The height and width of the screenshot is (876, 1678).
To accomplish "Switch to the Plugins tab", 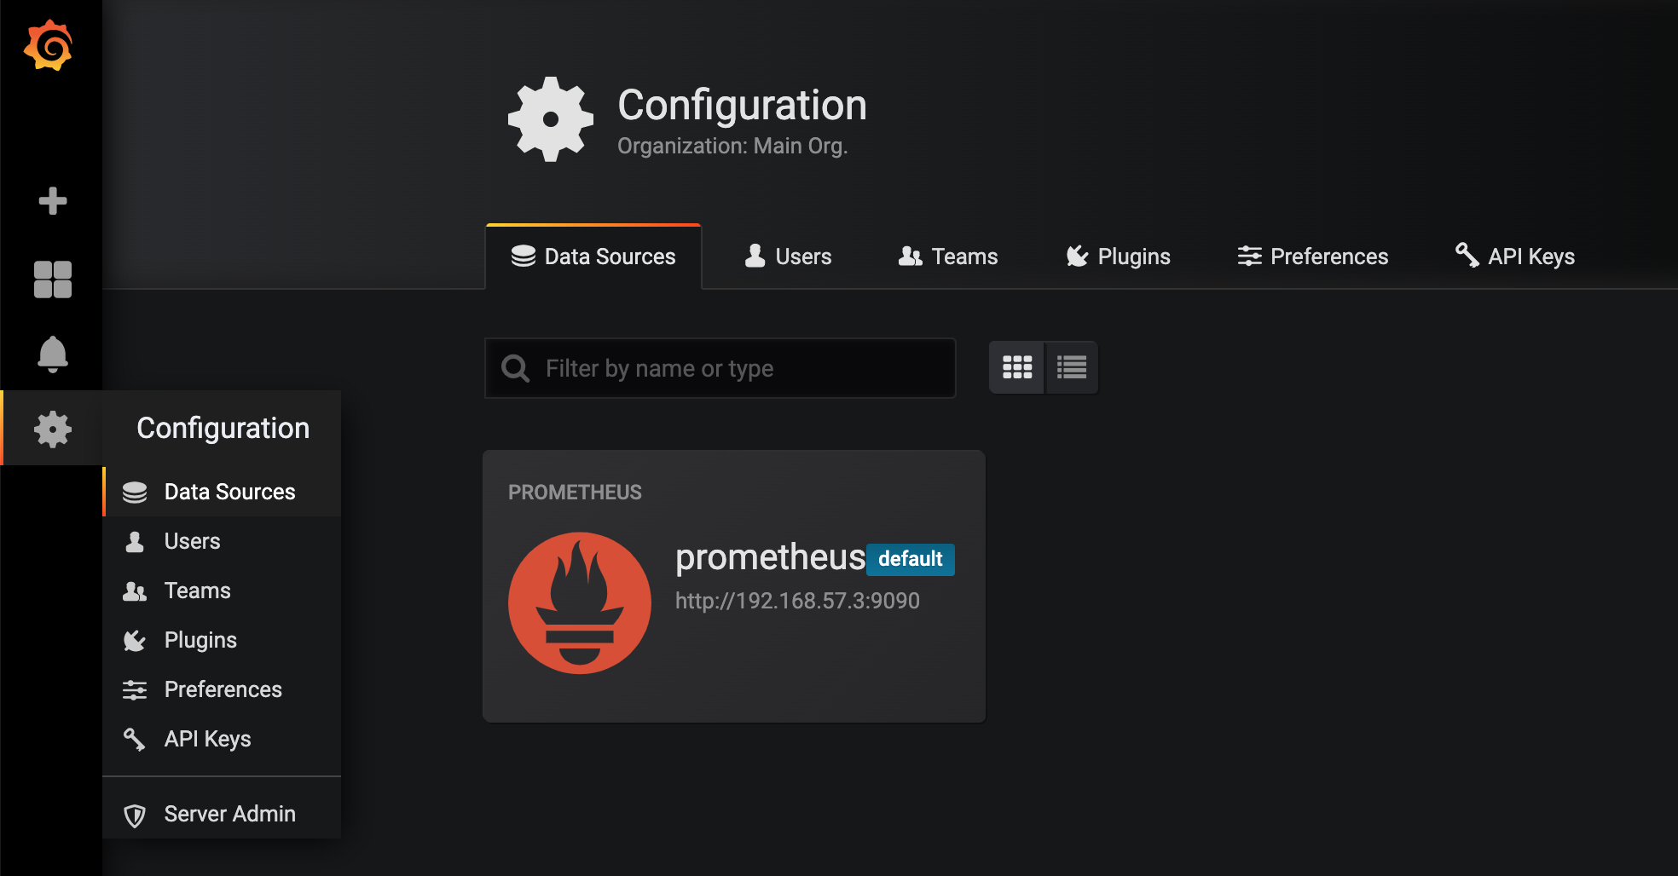I will tap(1119, 256).
